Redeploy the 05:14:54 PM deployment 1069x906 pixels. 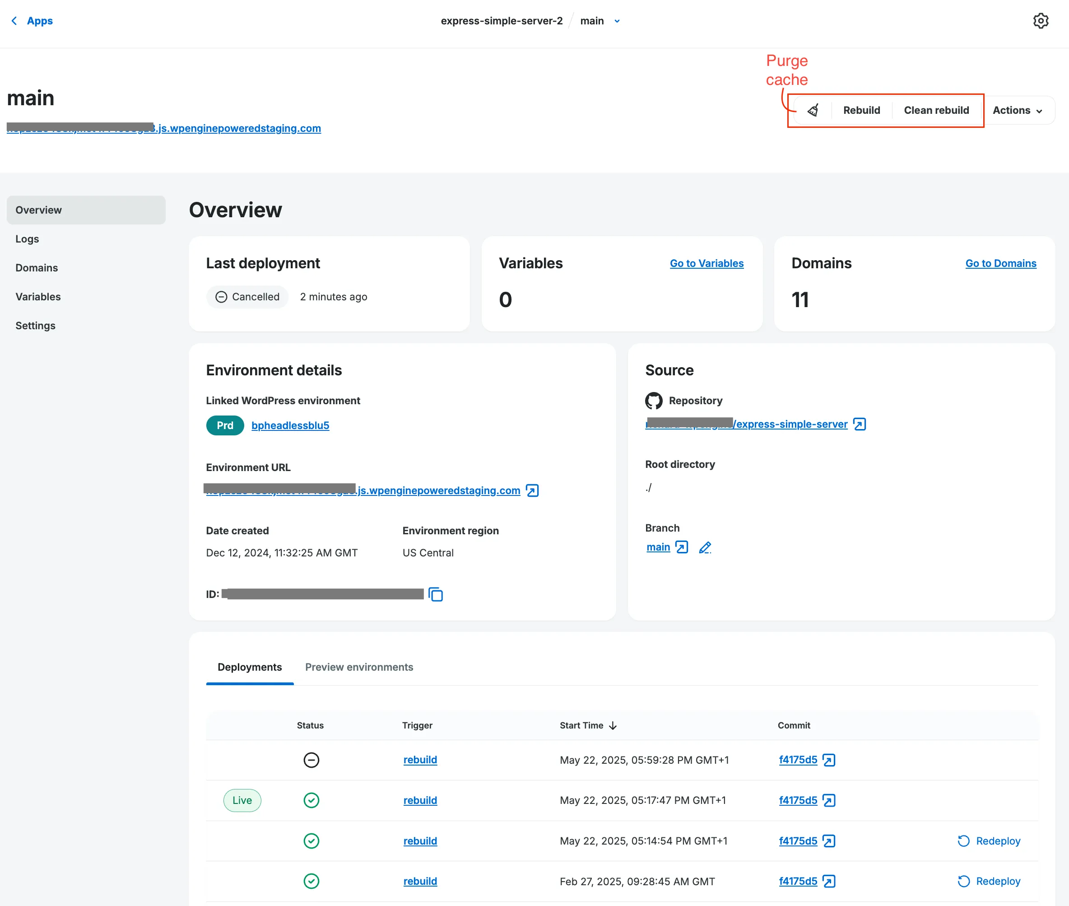988,841
